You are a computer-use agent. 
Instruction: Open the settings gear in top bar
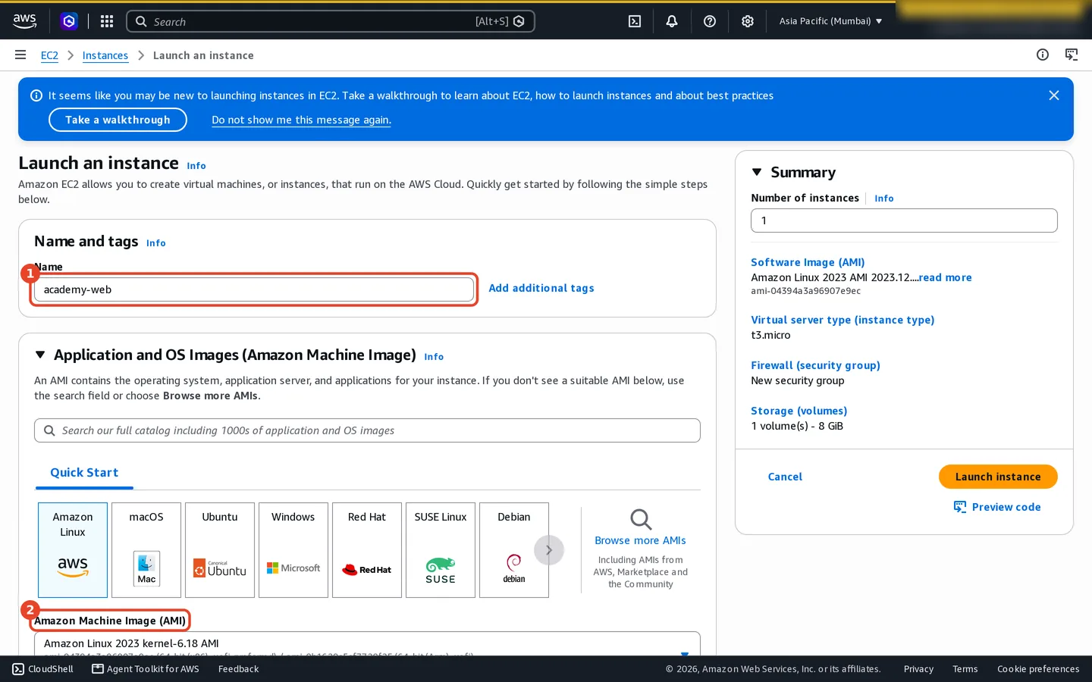pyautogui.click(x=748, y=21)
